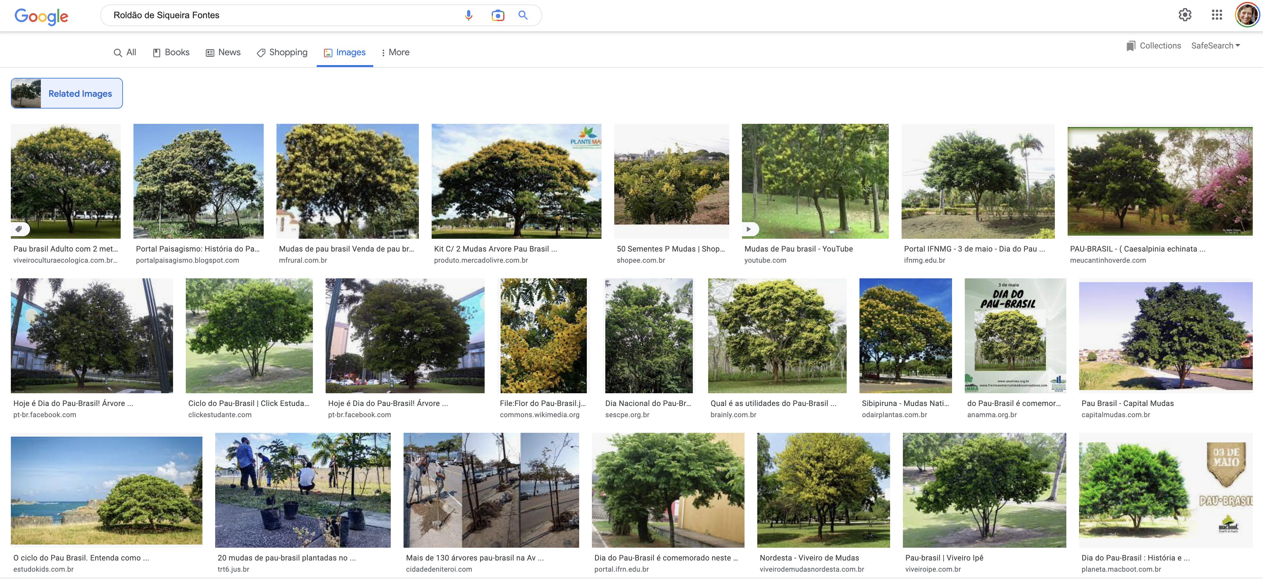Screen dimensions: 1263x579
Task: Expand the SafeSearch dropdown
Action: (1215, 46)
